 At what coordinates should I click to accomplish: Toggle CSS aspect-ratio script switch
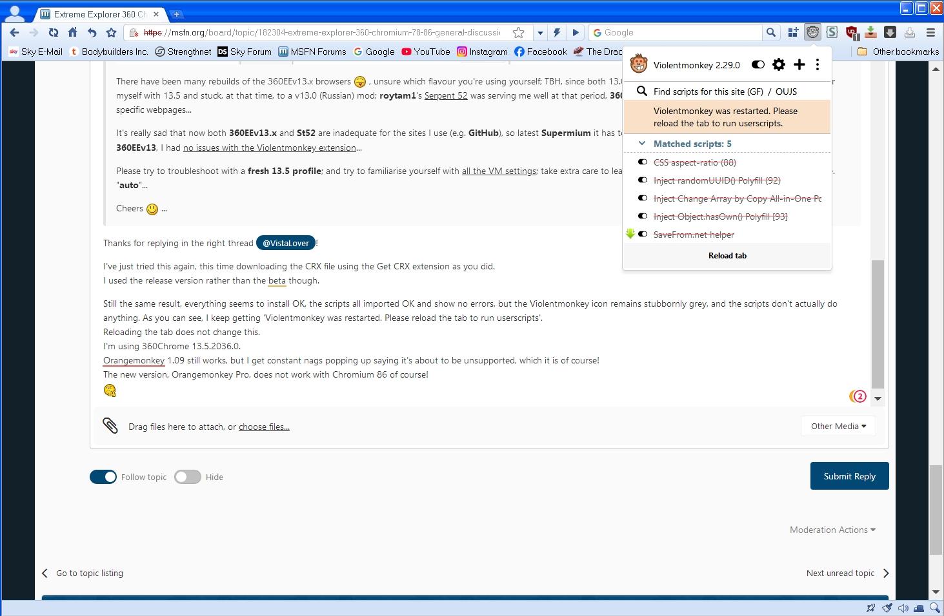point(643,162)
